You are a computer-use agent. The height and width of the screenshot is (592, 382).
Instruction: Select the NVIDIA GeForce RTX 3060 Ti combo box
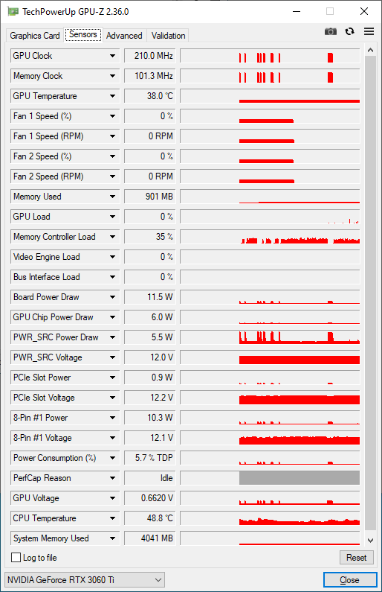pyautogui.click(x=85, y=579)
